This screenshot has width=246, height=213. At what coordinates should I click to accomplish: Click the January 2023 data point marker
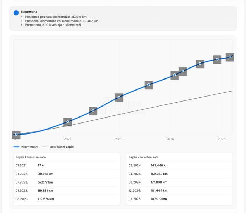point(119,98)
